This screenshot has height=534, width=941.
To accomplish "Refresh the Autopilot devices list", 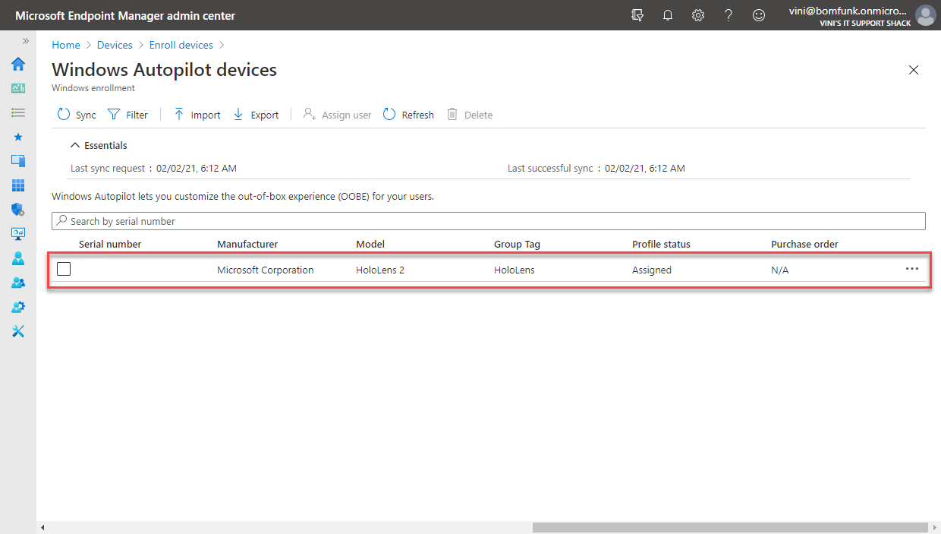I will (x=408, y=115).
